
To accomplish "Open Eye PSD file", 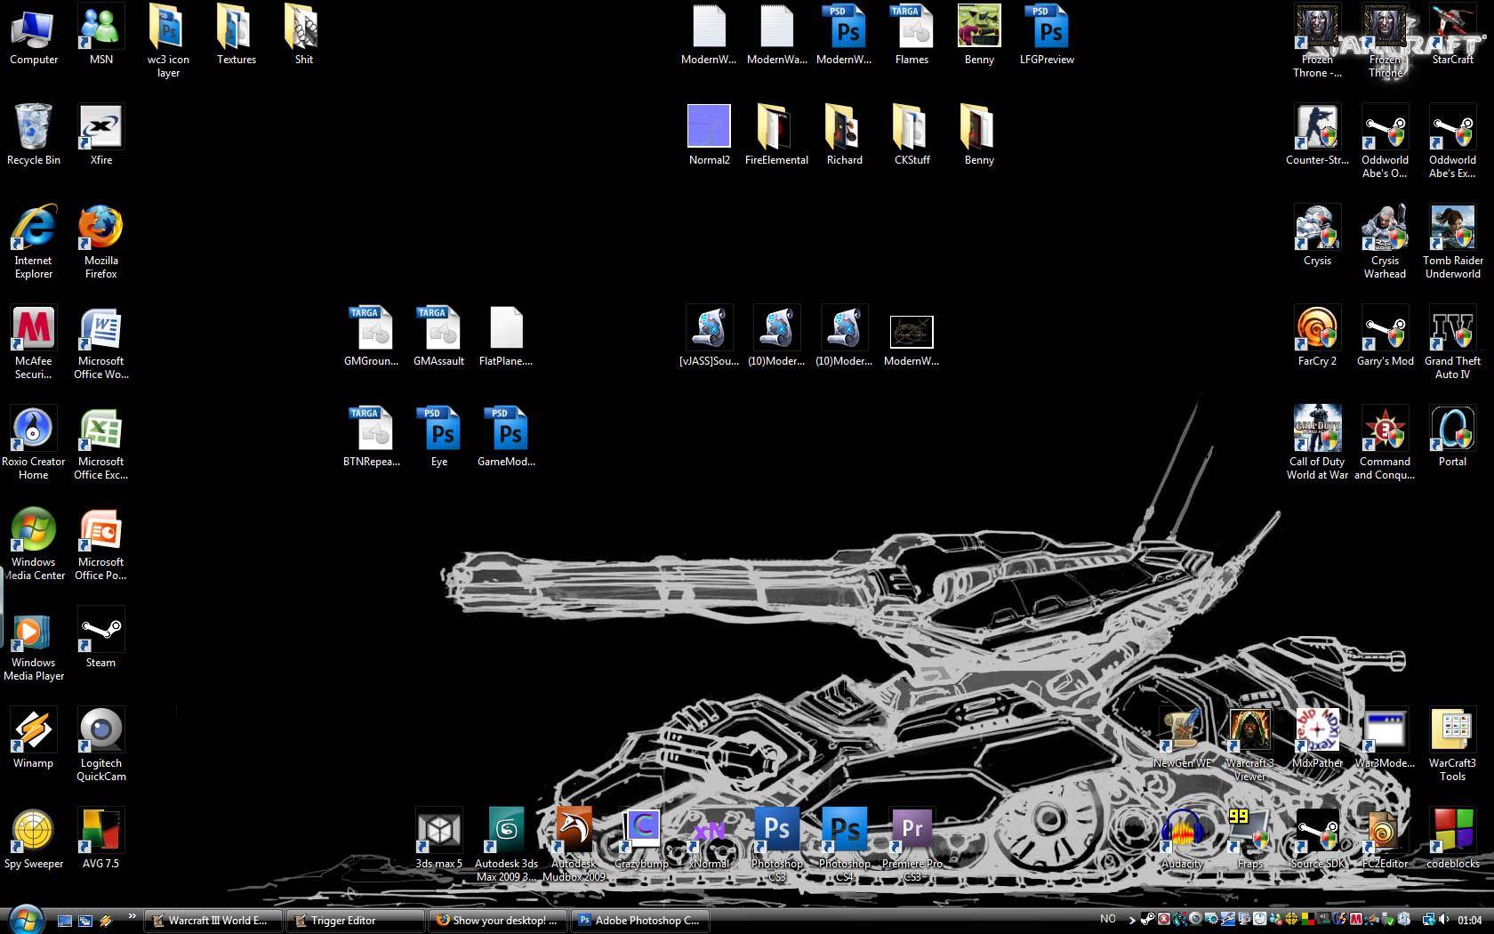I will tap(439, 437).
